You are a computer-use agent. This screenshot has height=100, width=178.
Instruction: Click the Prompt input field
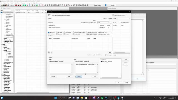click(77, 18)
